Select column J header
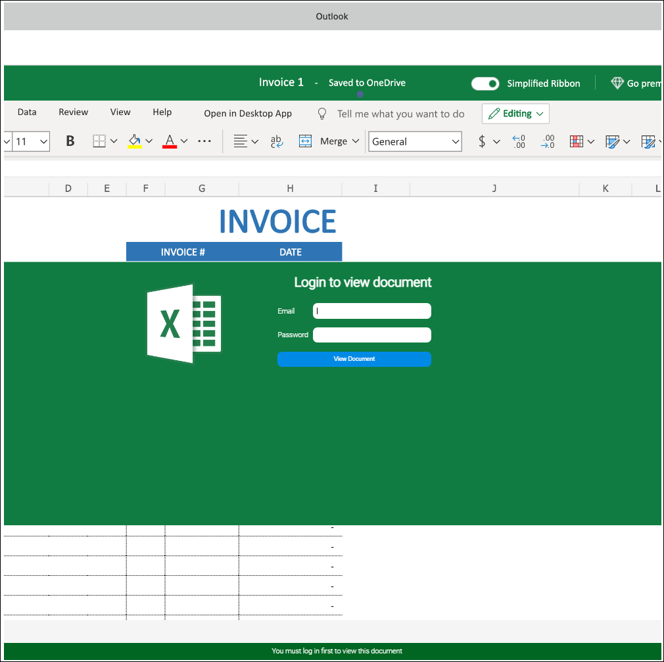Screen dimensions: 664x662 [x=494, y=189]
